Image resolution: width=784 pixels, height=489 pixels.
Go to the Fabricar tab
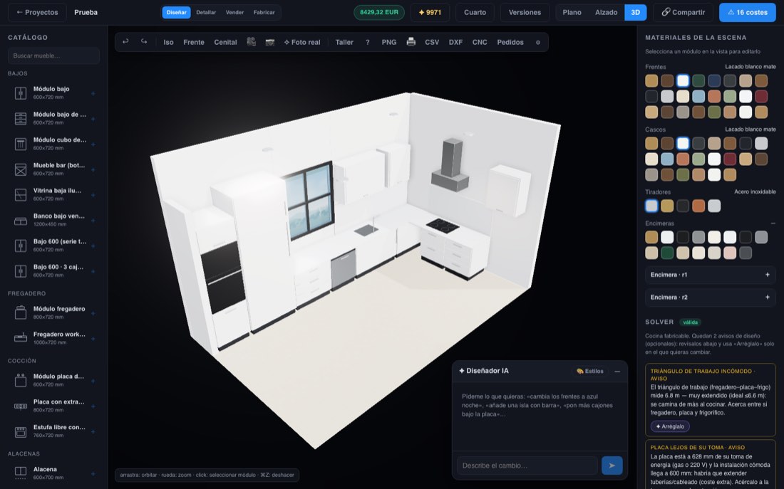tap(264, 13)
